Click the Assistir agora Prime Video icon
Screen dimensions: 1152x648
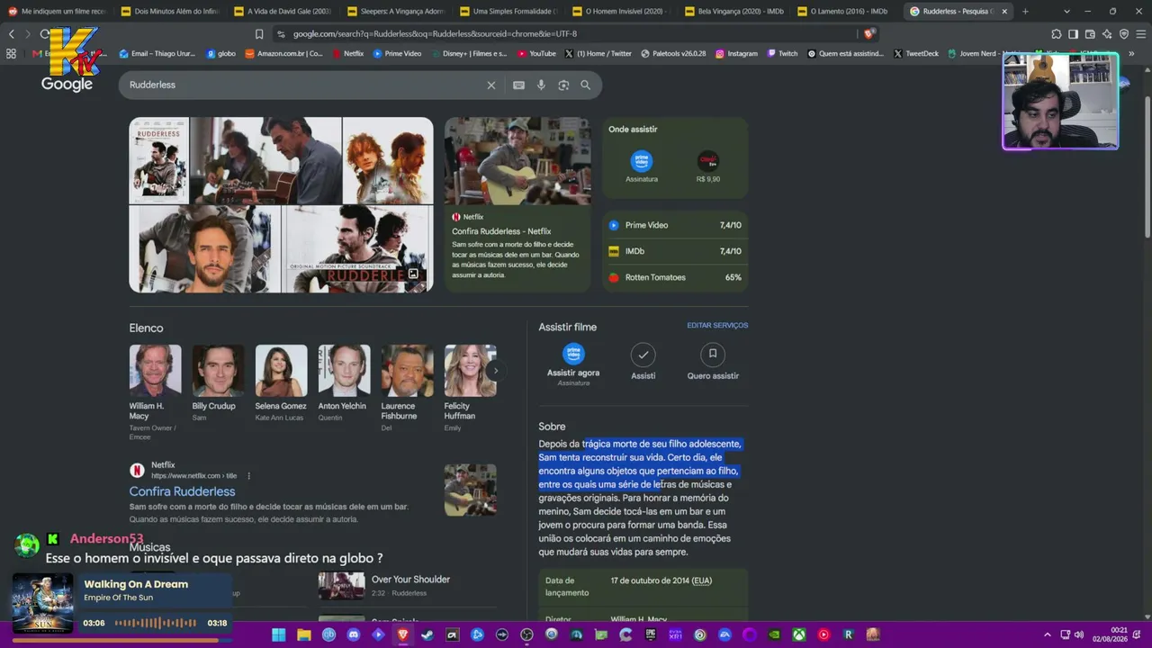click(x=573, y=354)
